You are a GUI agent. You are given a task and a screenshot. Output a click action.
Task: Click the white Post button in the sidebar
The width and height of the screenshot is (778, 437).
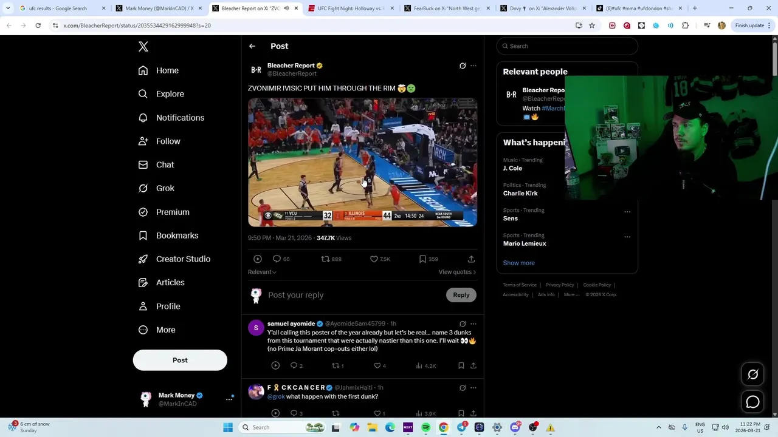180,360
